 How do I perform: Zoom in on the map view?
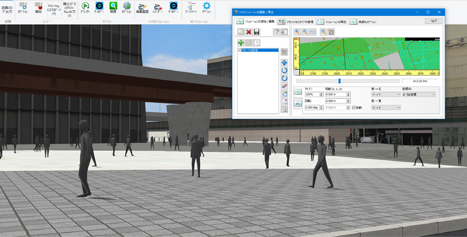[297, 32]
